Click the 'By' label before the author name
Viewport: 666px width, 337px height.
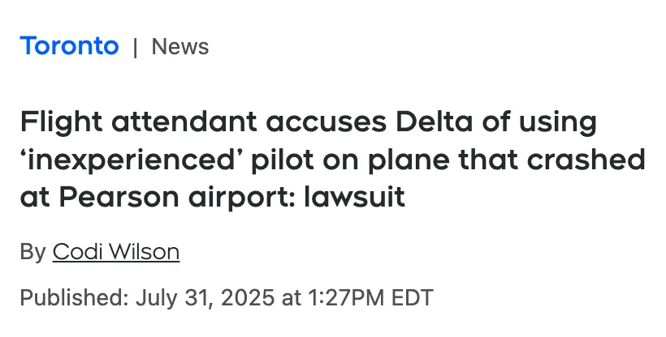[32, 252]
